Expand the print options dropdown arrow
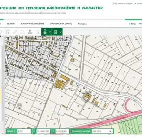The image size is (142, 137). coord(61,32)
